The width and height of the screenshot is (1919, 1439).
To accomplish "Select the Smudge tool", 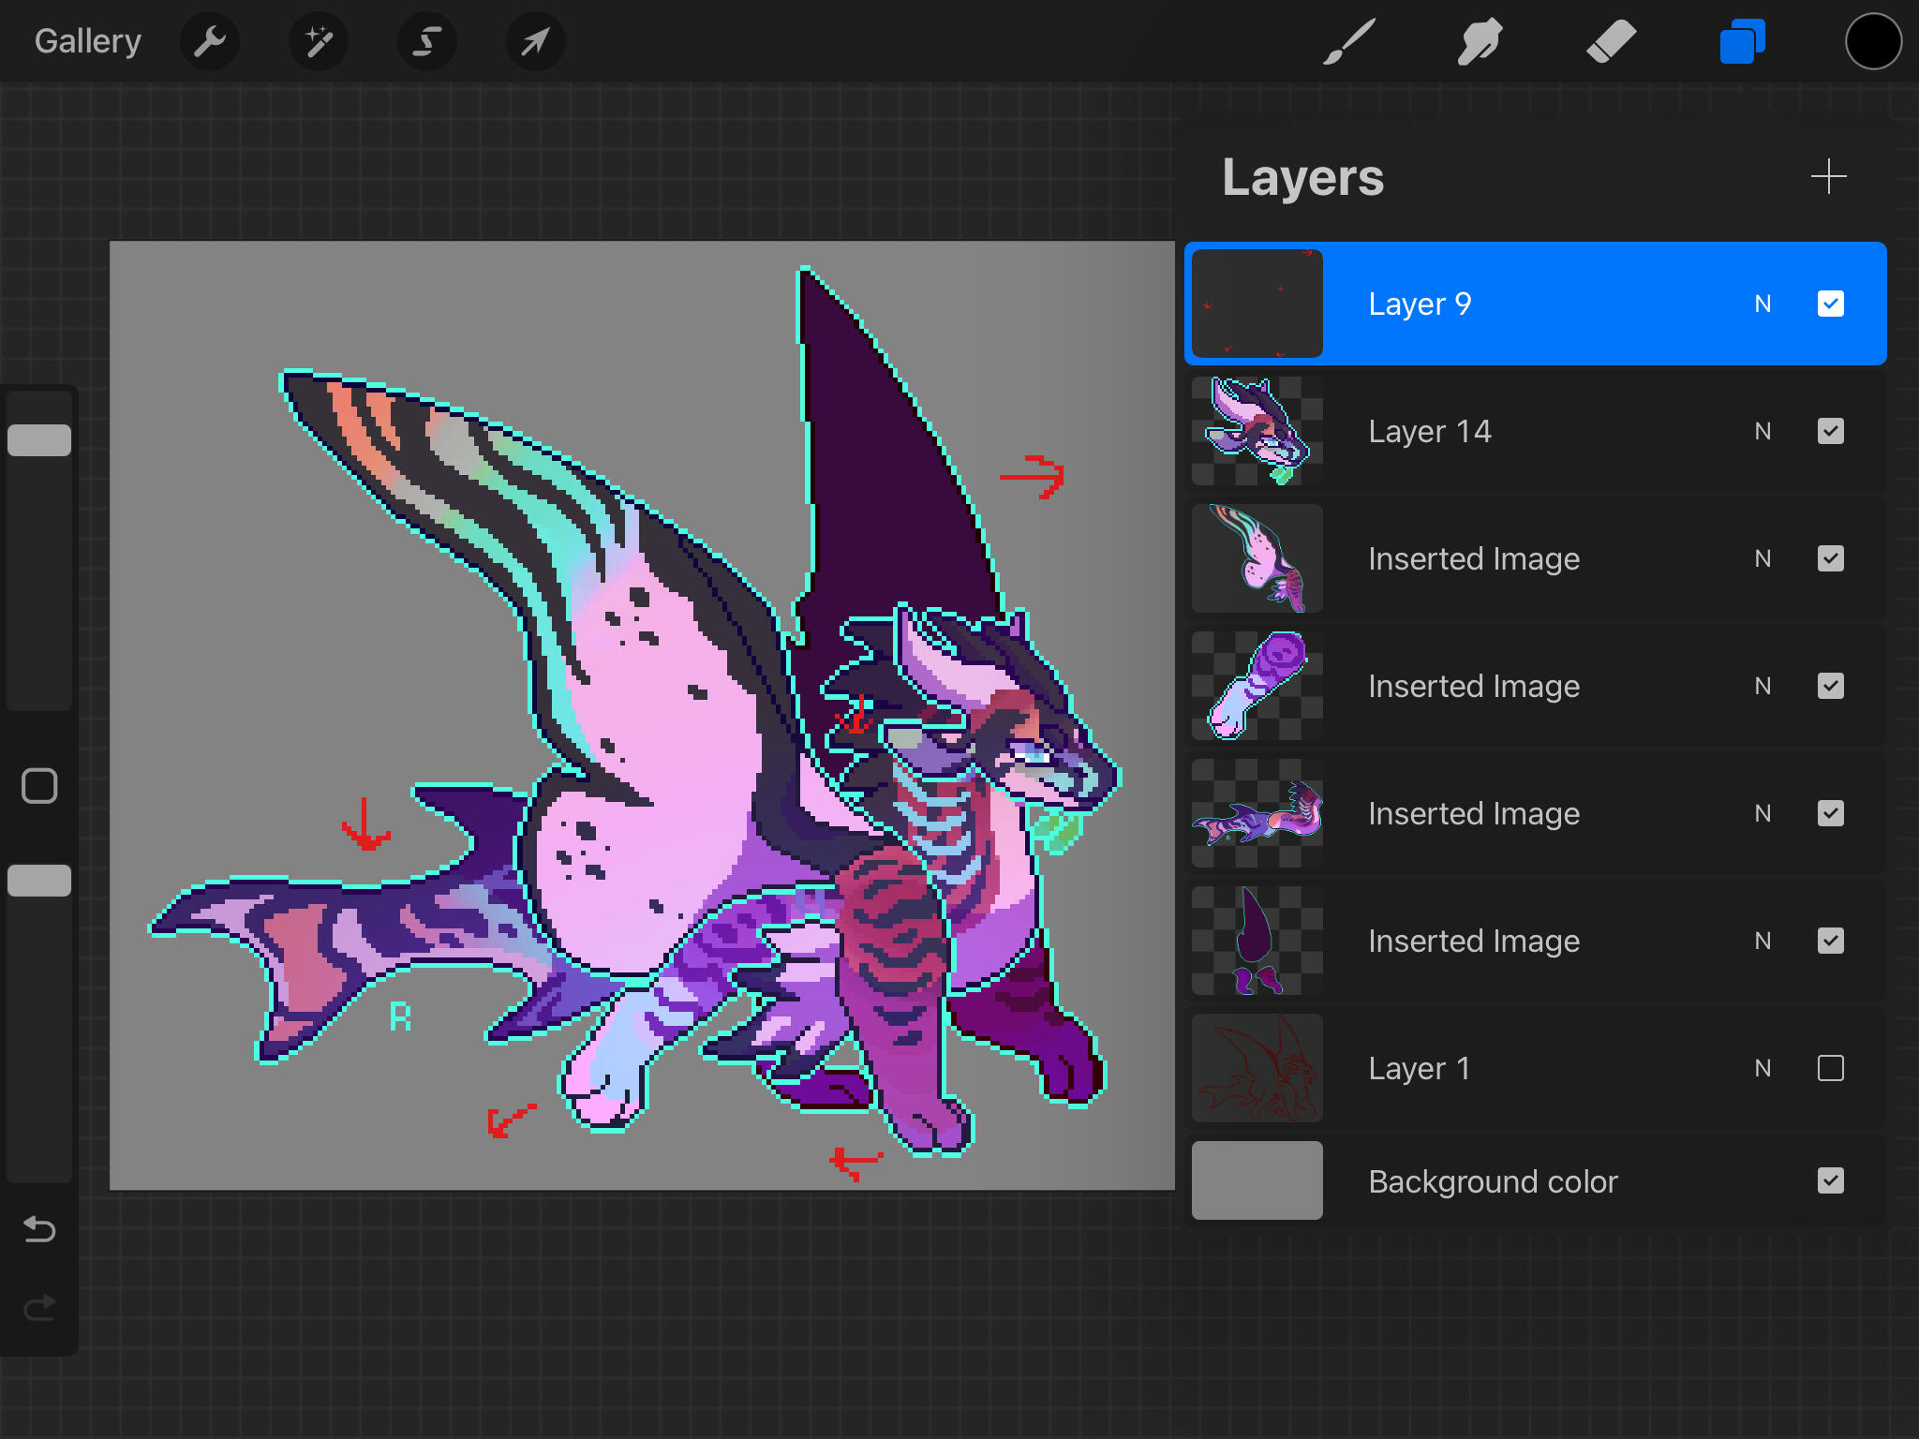I will (1480, 41).
